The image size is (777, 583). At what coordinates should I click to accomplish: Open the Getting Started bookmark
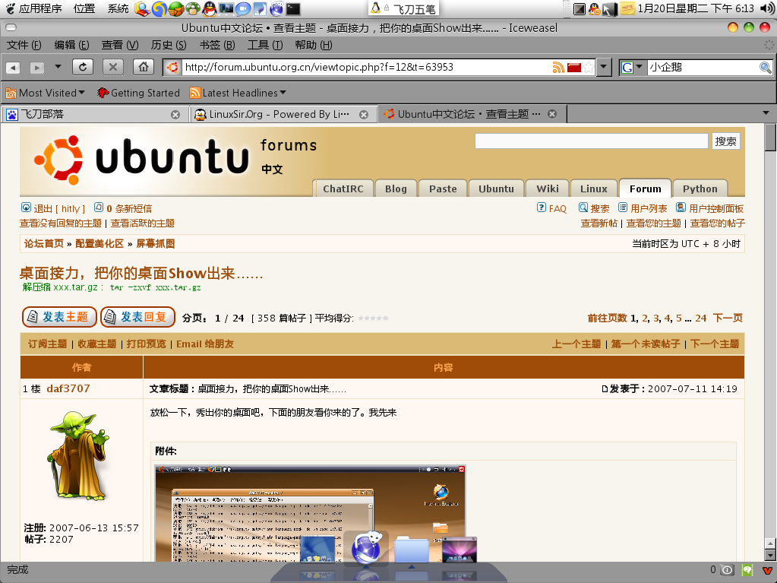coord(138,93)
